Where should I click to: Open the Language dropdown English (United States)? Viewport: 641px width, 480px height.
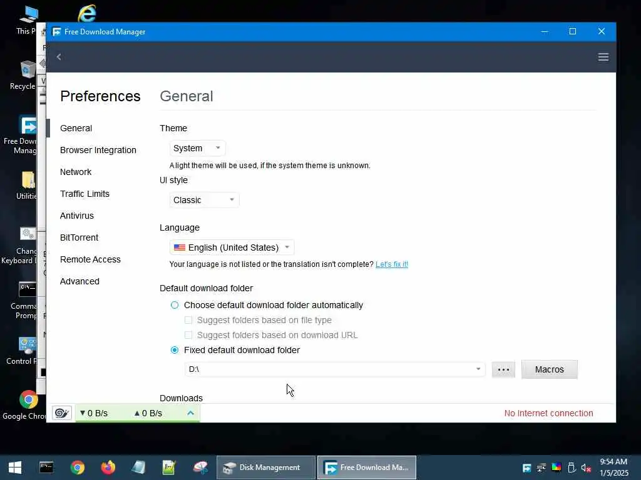tap(232, 247)
